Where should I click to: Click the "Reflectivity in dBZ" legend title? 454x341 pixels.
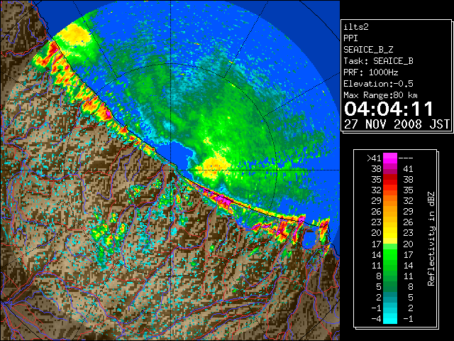point(431,239)
